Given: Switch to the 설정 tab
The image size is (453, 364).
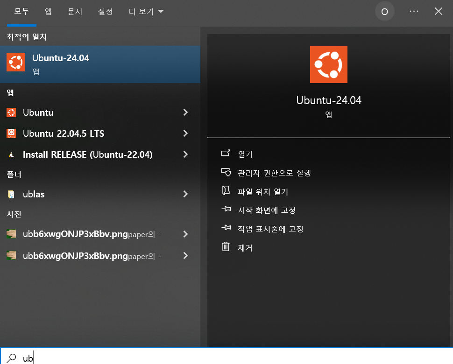Looking at the screenshot, I should (105, 12).
